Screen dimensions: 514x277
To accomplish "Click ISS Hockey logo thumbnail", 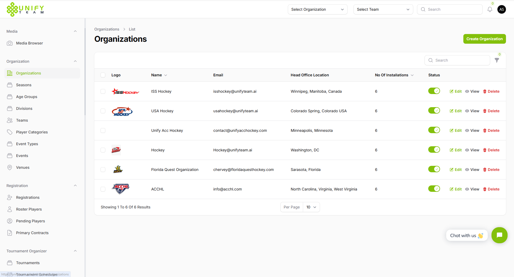I will coord(125,92).
